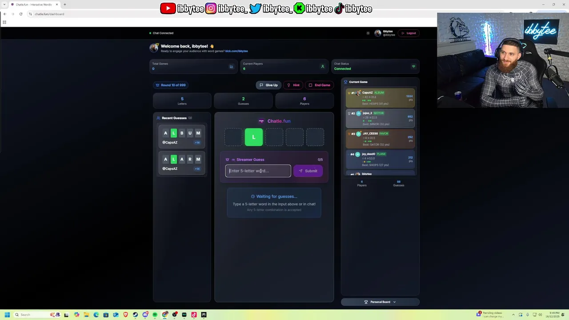The height and width of the screenshot is (320, 569).
Task: Submit the streamer guess
Action: point(308,171)
